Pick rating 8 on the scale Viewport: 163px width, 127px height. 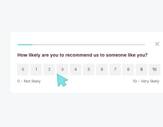tap(128, 69)
